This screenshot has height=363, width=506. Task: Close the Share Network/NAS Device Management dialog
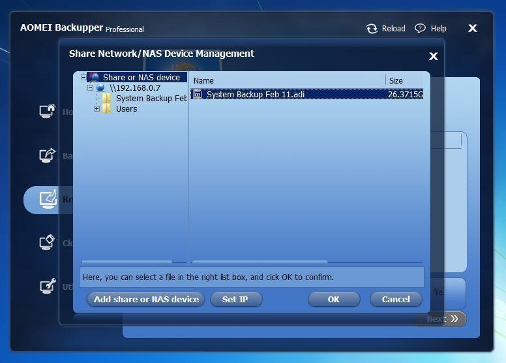(x=434, y=56)
